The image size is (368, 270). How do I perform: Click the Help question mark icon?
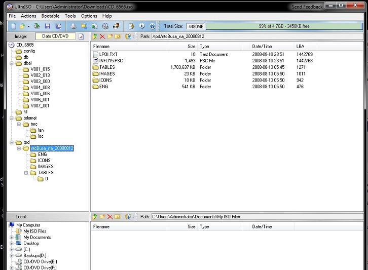coord(152,26)
